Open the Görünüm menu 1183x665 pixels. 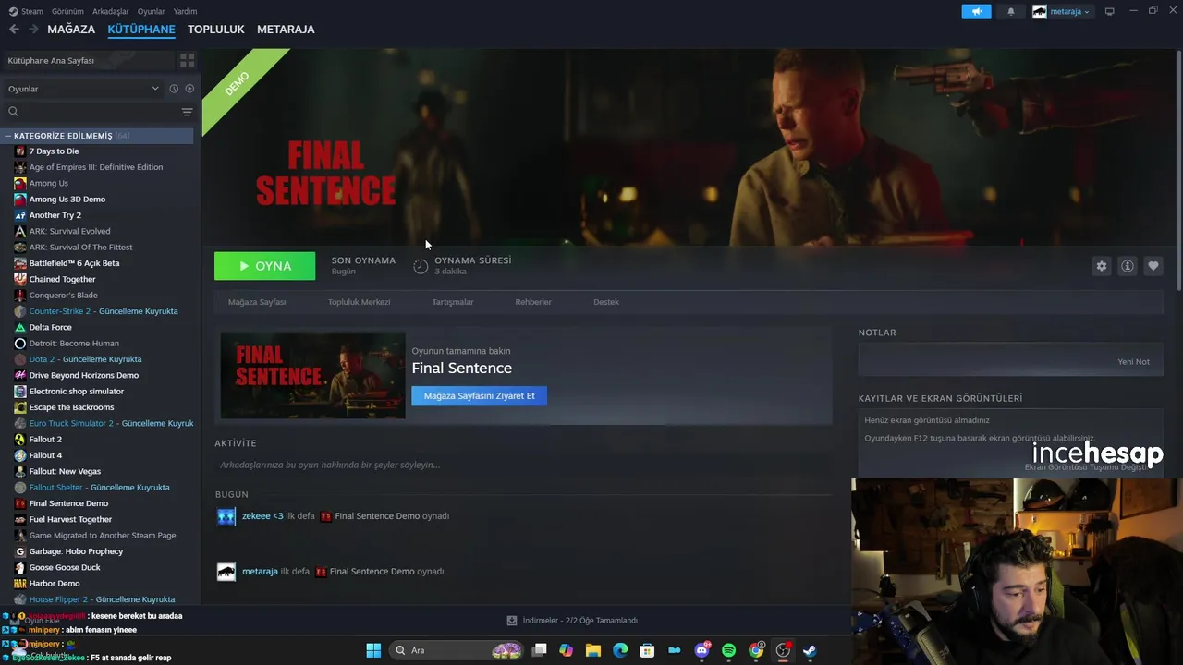click(x=67, y=11)
